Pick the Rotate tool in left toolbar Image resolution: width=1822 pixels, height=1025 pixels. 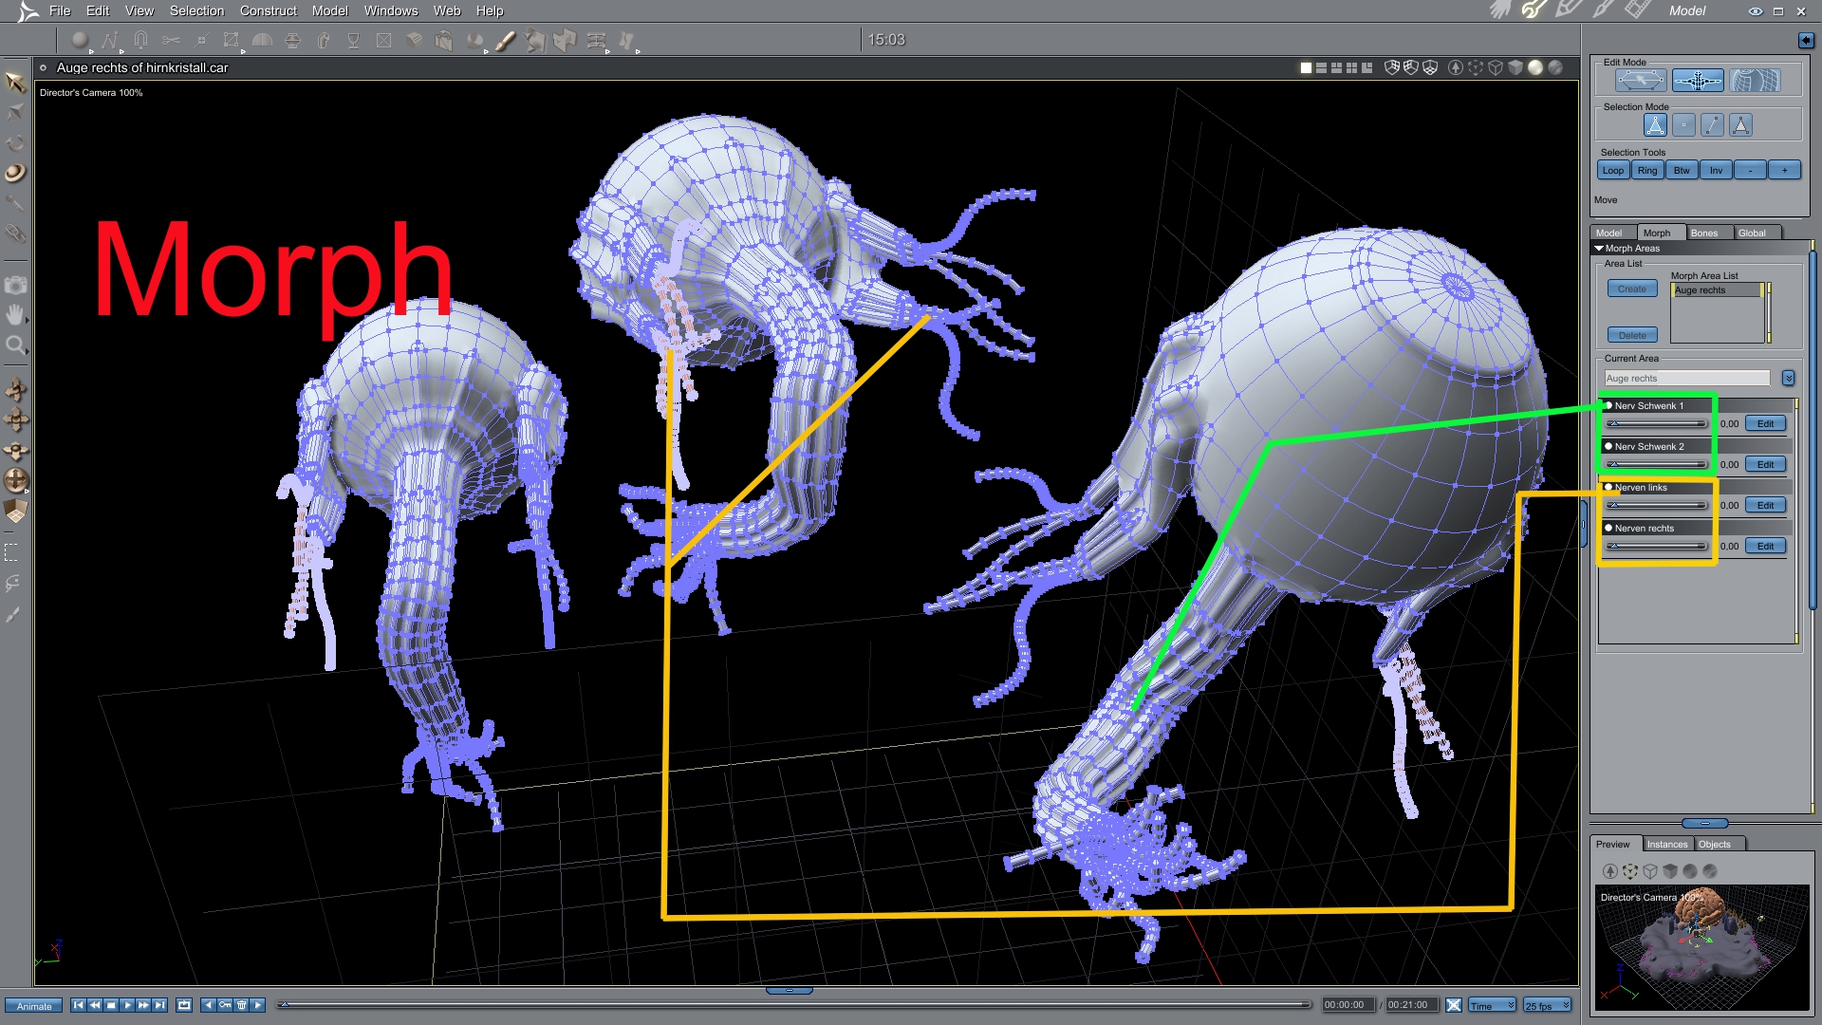[15, 142]
